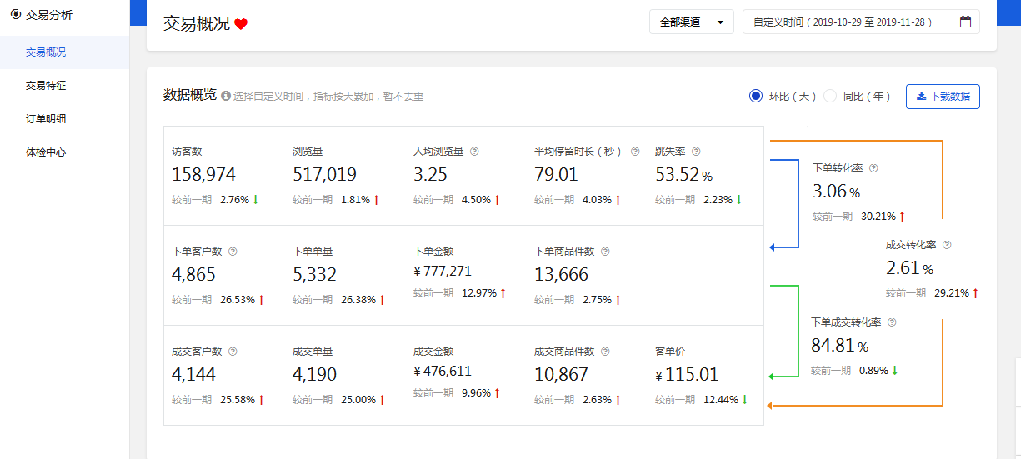Select the 同比（年）radio button
Viewport: 1021px width, 459px height.
(830, 96)
